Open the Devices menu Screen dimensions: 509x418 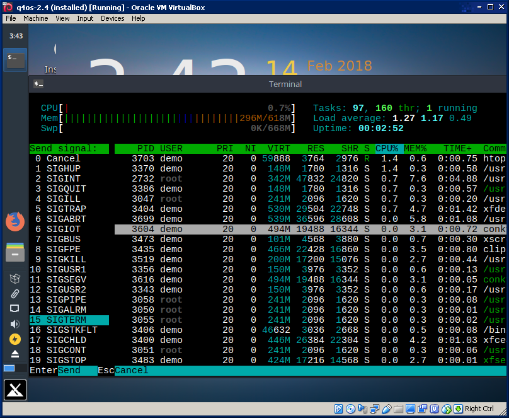[113, 18]
